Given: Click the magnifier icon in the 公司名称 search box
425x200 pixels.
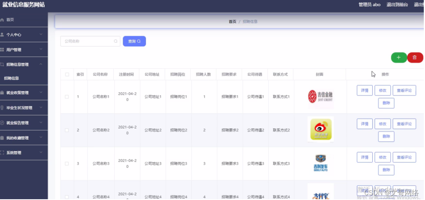Looking at the screenshot, I should coord(116,41).
